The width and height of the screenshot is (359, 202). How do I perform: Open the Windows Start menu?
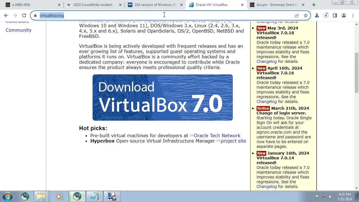(8, 196)
